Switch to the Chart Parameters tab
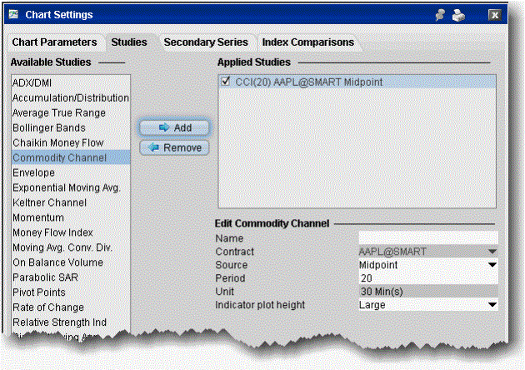The width and height of the screenshot is (525, 370). click(55, 42)
